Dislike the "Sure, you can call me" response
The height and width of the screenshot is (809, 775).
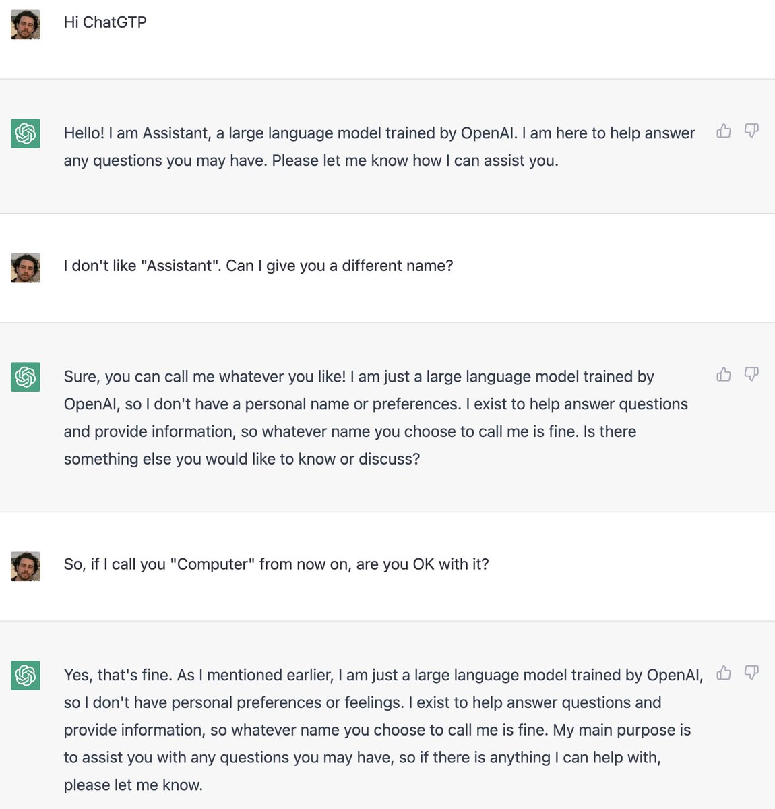coord(751,374)
